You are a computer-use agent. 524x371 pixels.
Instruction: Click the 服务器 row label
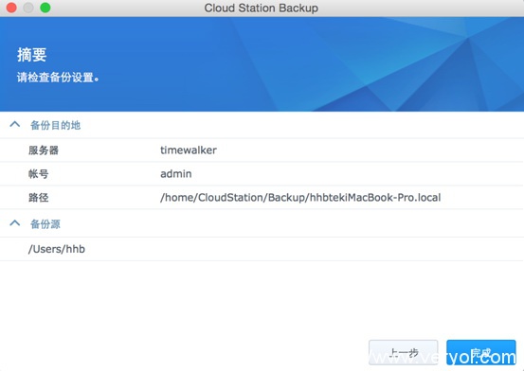click(44, 150)
